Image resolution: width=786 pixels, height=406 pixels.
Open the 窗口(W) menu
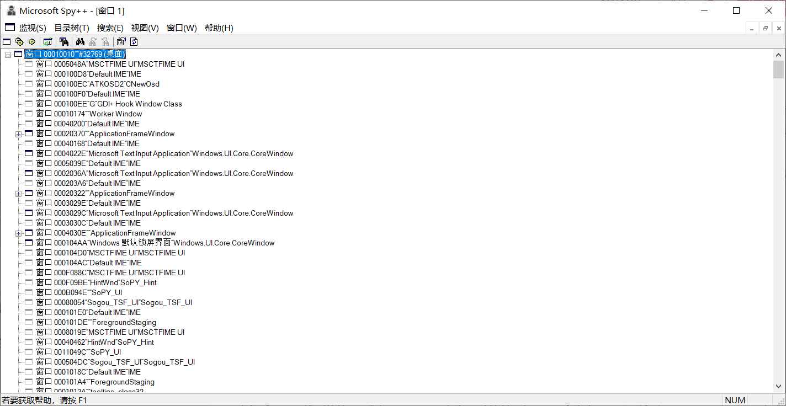(x=182, y=28)
